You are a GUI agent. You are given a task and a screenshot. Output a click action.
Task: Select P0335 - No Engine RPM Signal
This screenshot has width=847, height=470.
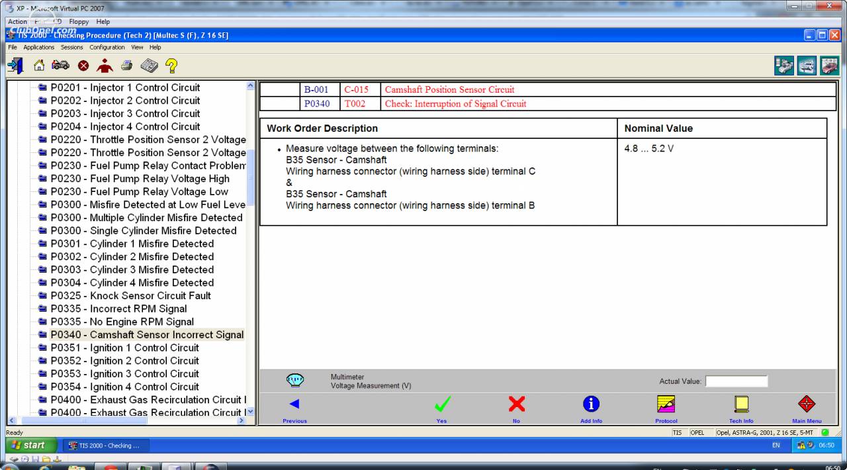point(122,322)
